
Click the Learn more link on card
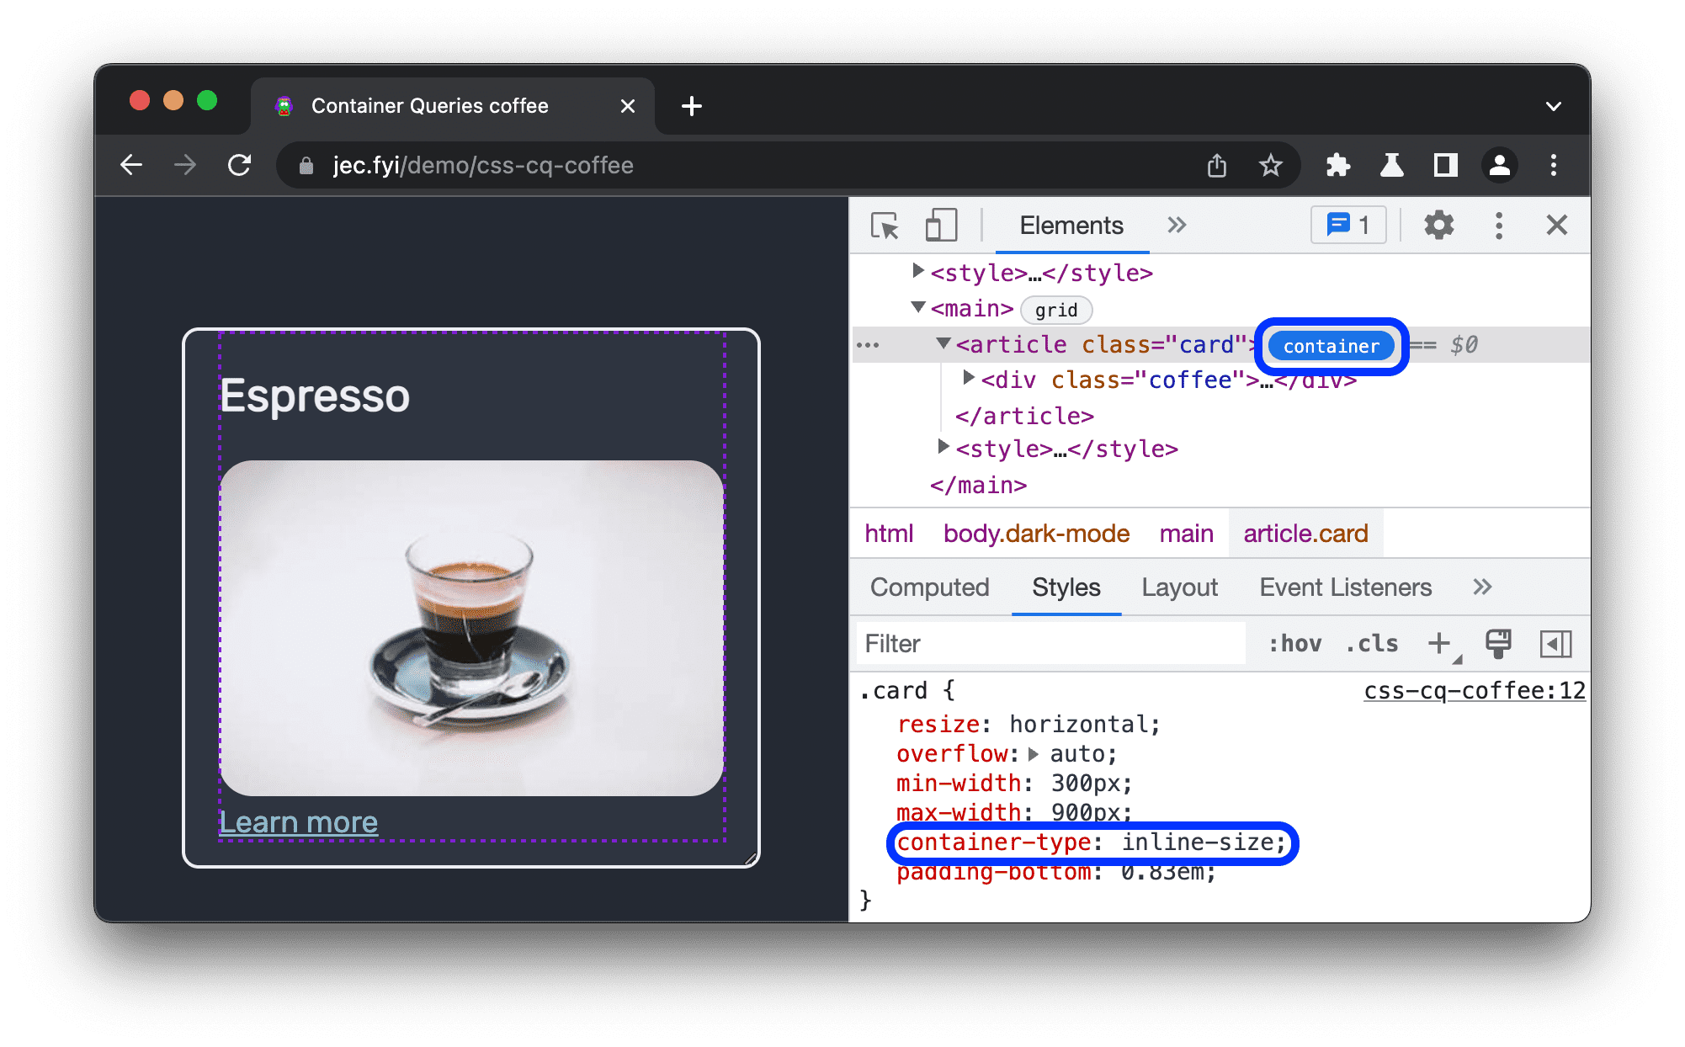300,822
